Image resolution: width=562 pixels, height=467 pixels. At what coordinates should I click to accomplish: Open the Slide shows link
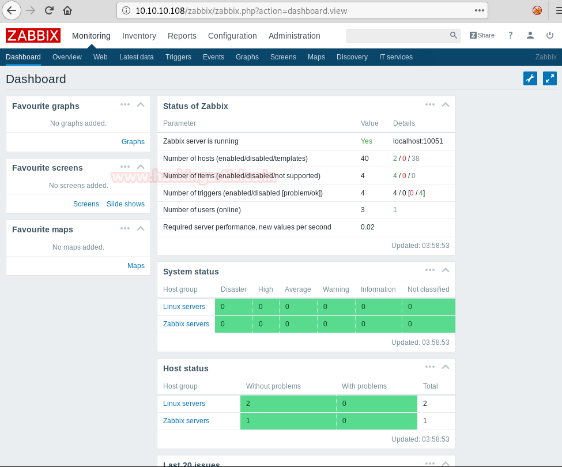(x=126, y=204)
